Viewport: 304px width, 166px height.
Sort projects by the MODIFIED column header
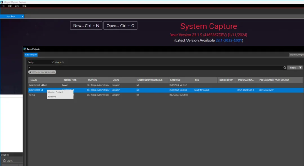[x=175, y=80]
